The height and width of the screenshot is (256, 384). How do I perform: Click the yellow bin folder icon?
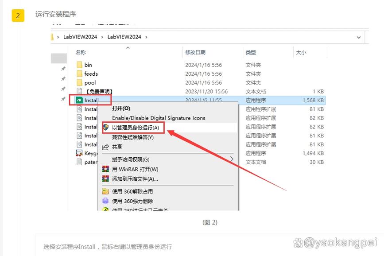80,65
